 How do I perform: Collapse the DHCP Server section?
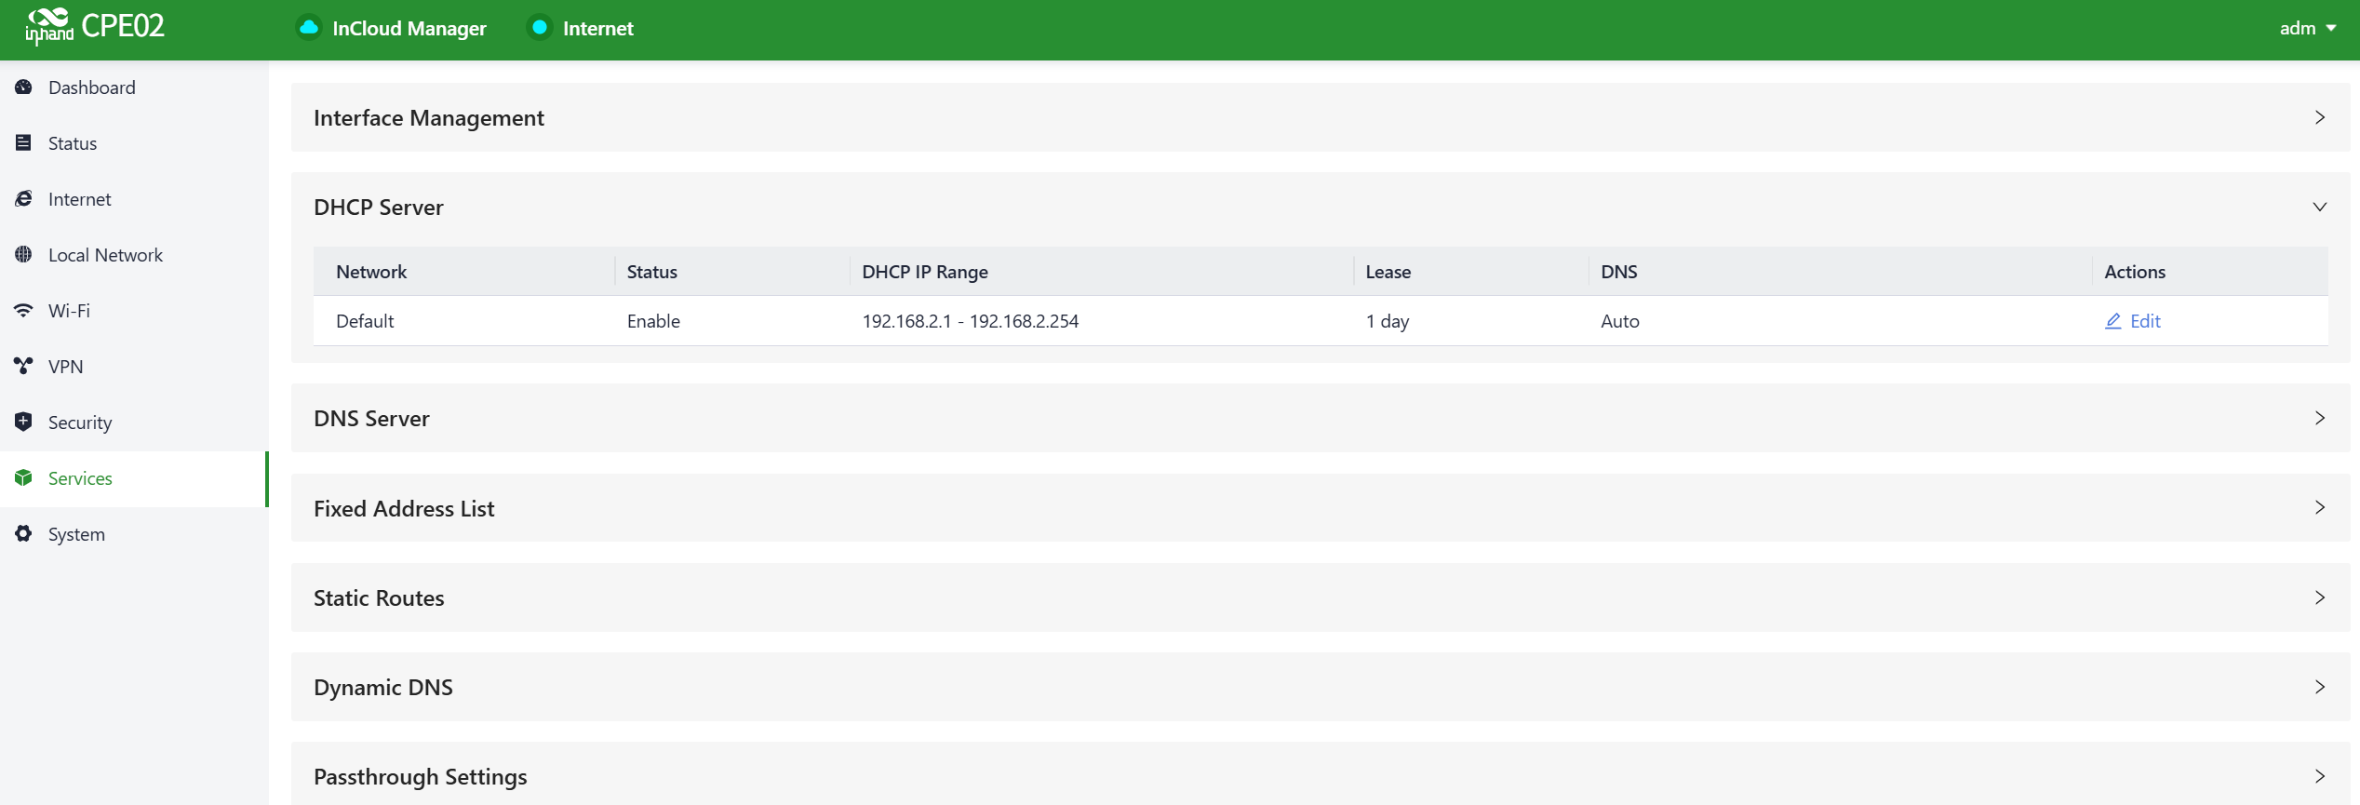coord(2319,207)
